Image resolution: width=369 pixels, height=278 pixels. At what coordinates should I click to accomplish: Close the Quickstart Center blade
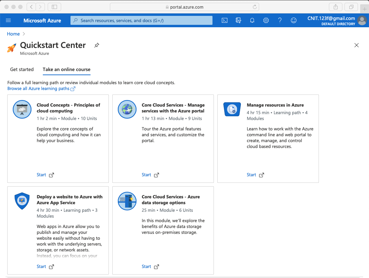pyautogui.click(x=357, y=45)
